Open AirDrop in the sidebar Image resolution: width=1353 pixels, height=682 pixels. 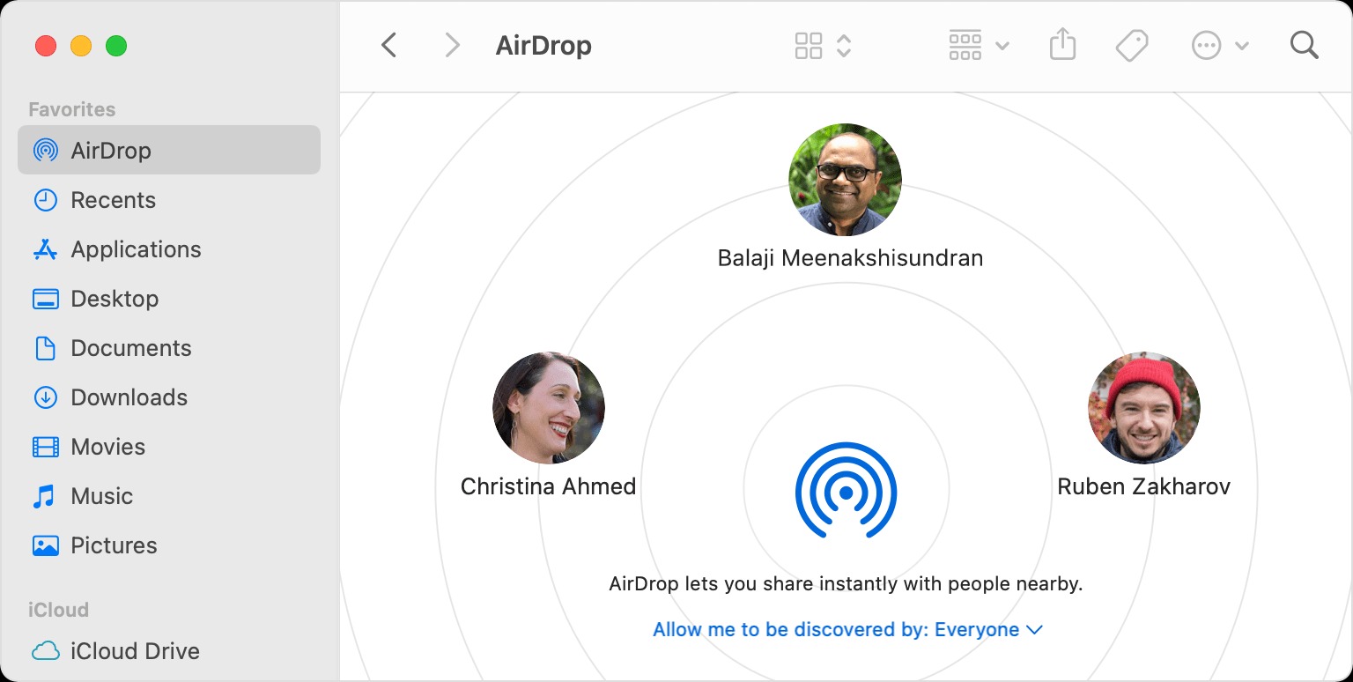169,150
